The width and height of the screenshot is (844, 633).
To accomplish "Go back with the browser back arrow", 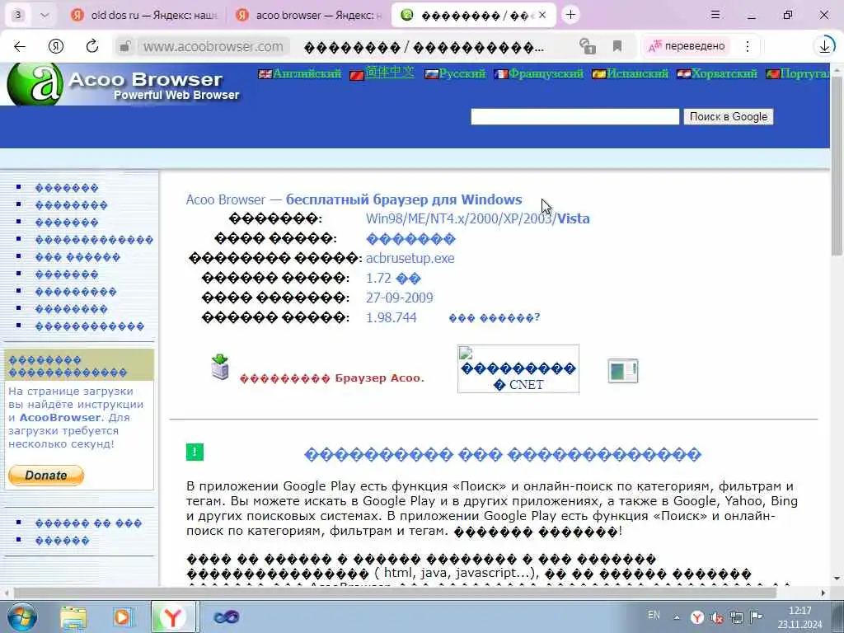I will [20, 47].
